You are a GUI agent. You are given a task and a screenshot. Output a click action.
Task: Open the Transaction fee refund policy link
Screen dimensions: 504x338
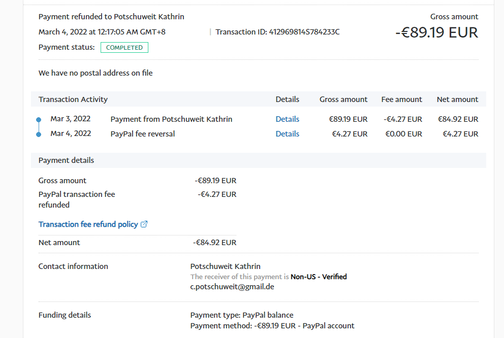[88, 224]
